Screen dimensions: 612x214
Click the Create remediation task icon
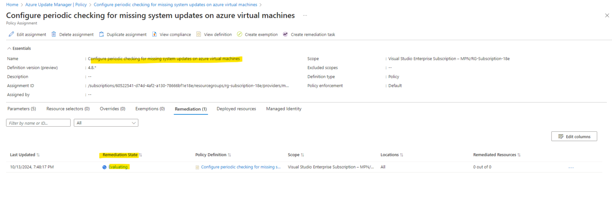[x=285, y=35]
